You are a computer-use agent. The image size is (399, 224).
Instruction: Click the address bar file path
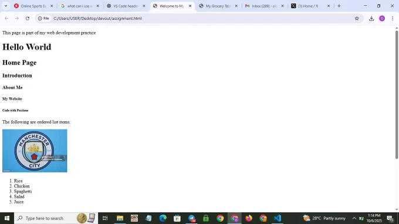pos(97,18)
